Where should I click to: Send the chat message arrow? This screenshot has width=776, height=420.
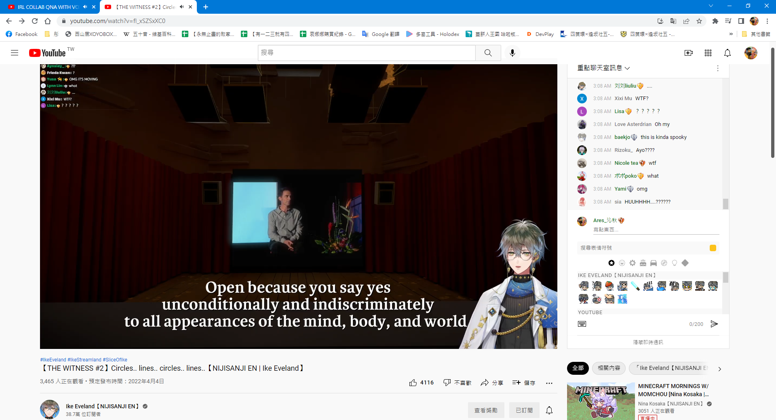pos(714,324)
